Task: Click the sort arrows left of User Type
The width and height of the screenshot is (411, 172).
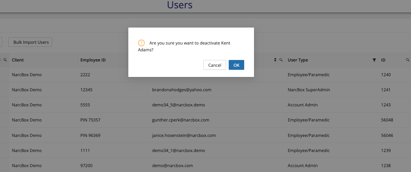Action: tap(275, 60)
